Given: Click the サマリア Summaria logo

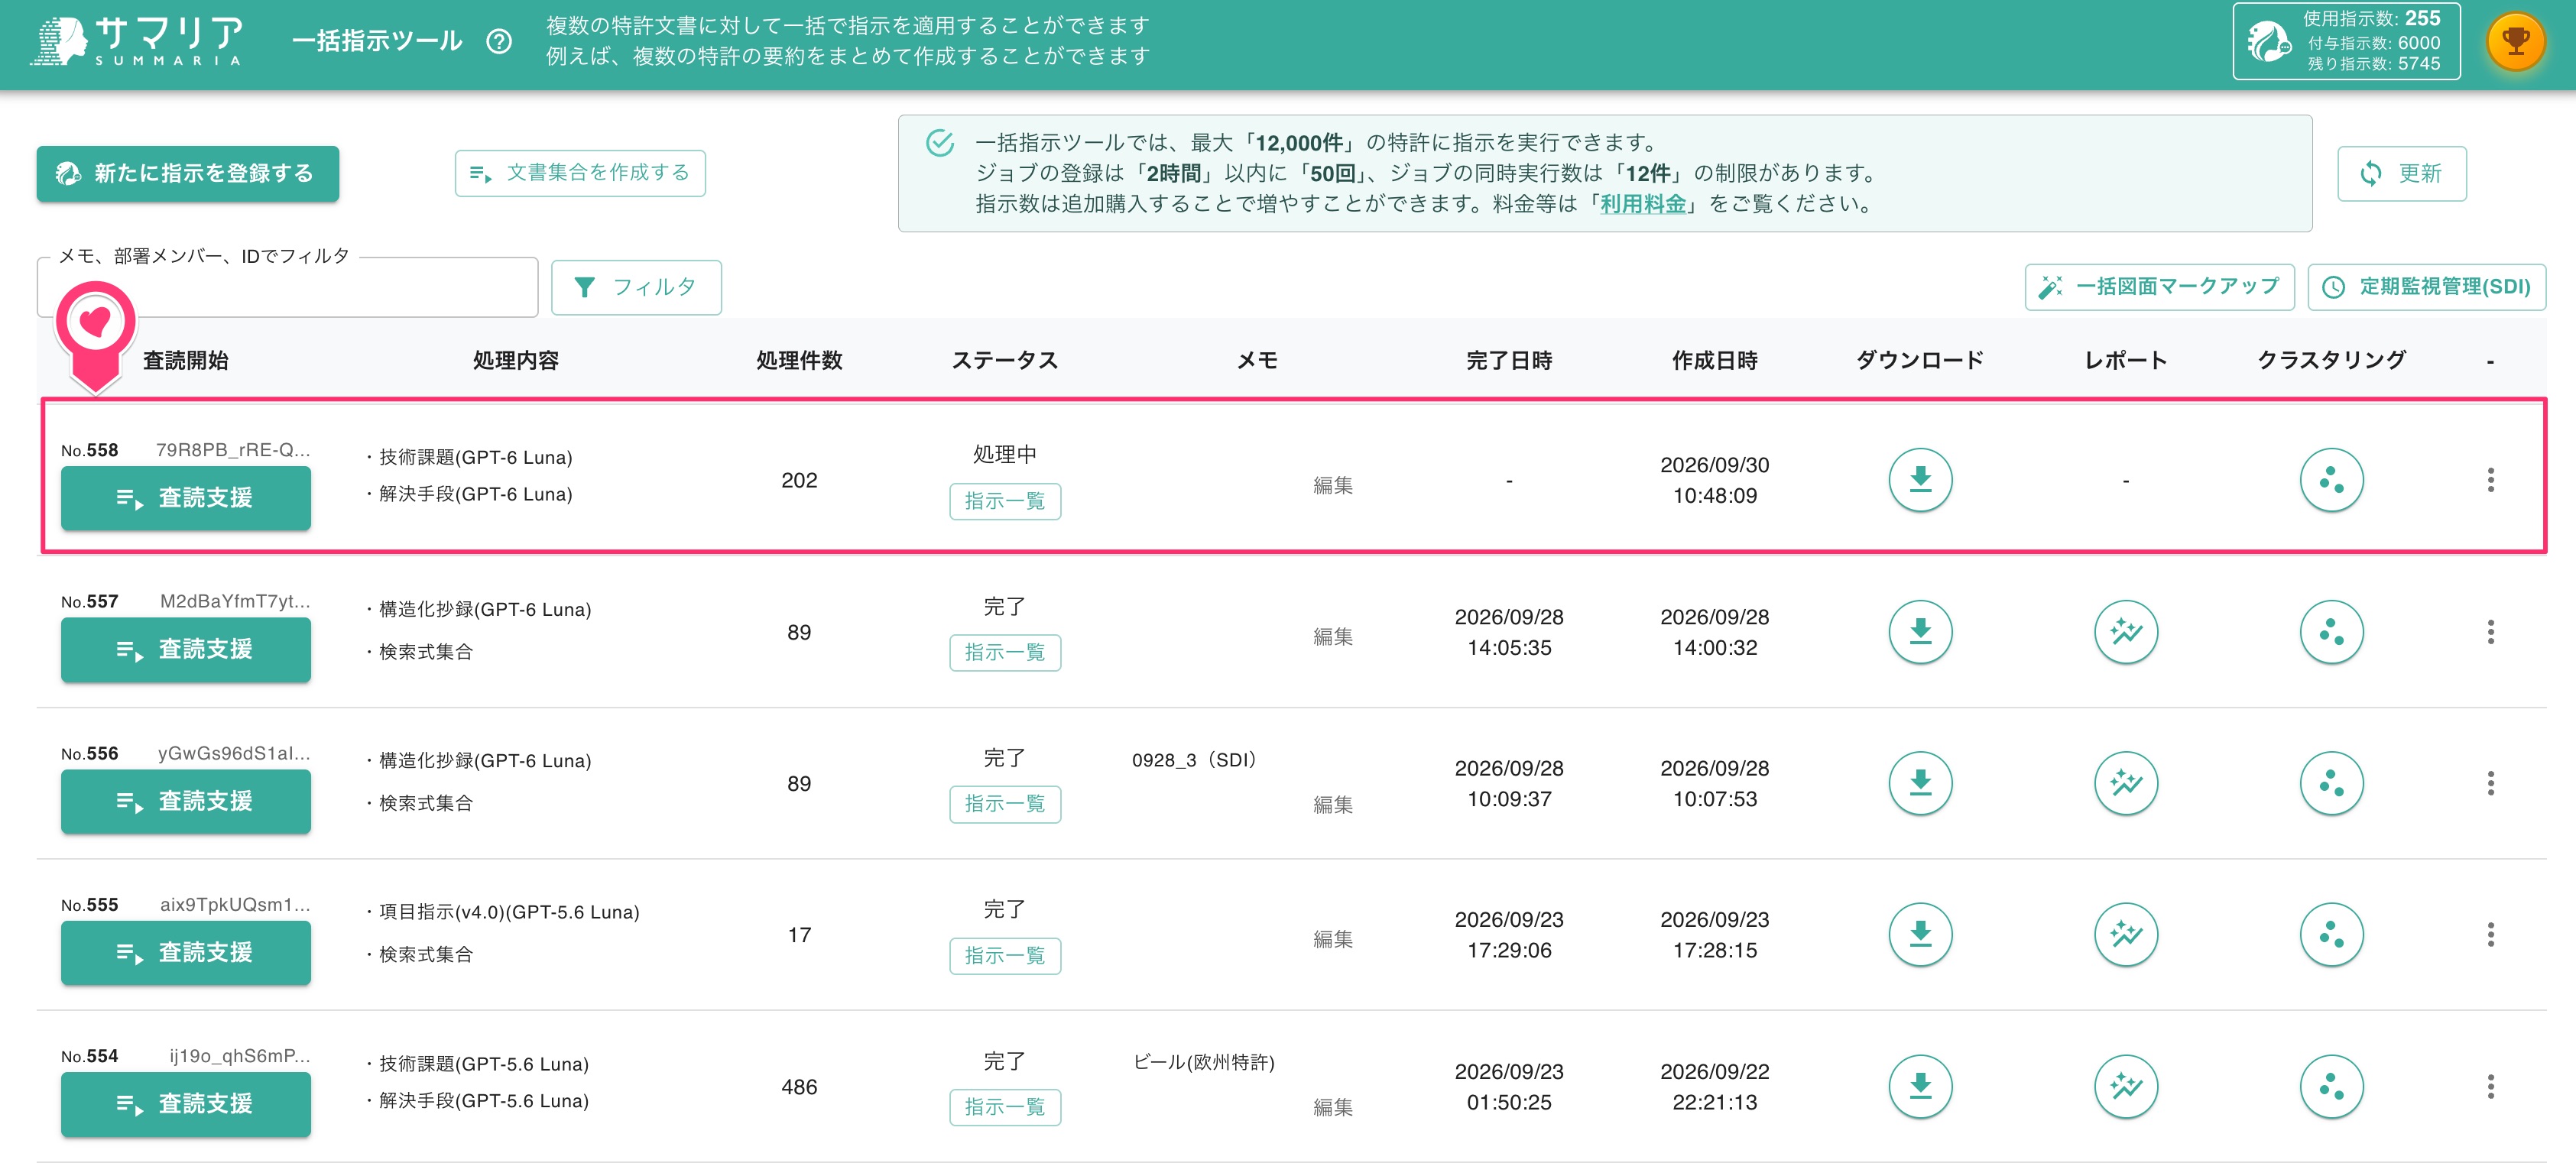Looking at the screenshot, I should tap(137, 42).
